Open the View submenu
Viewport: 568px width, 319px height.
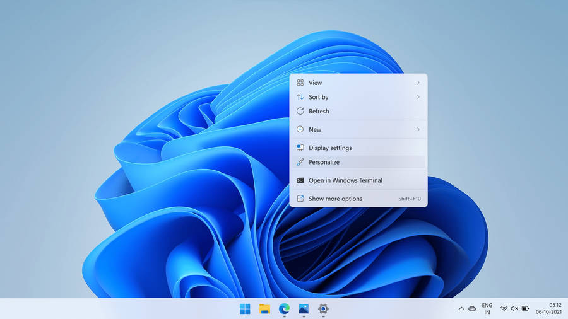(358, 83)
